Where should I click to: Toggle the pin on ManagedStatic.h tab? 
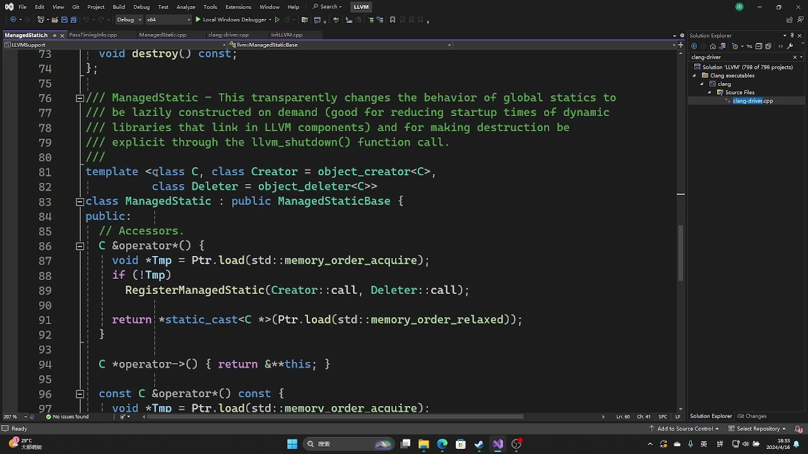click(54, 35)
